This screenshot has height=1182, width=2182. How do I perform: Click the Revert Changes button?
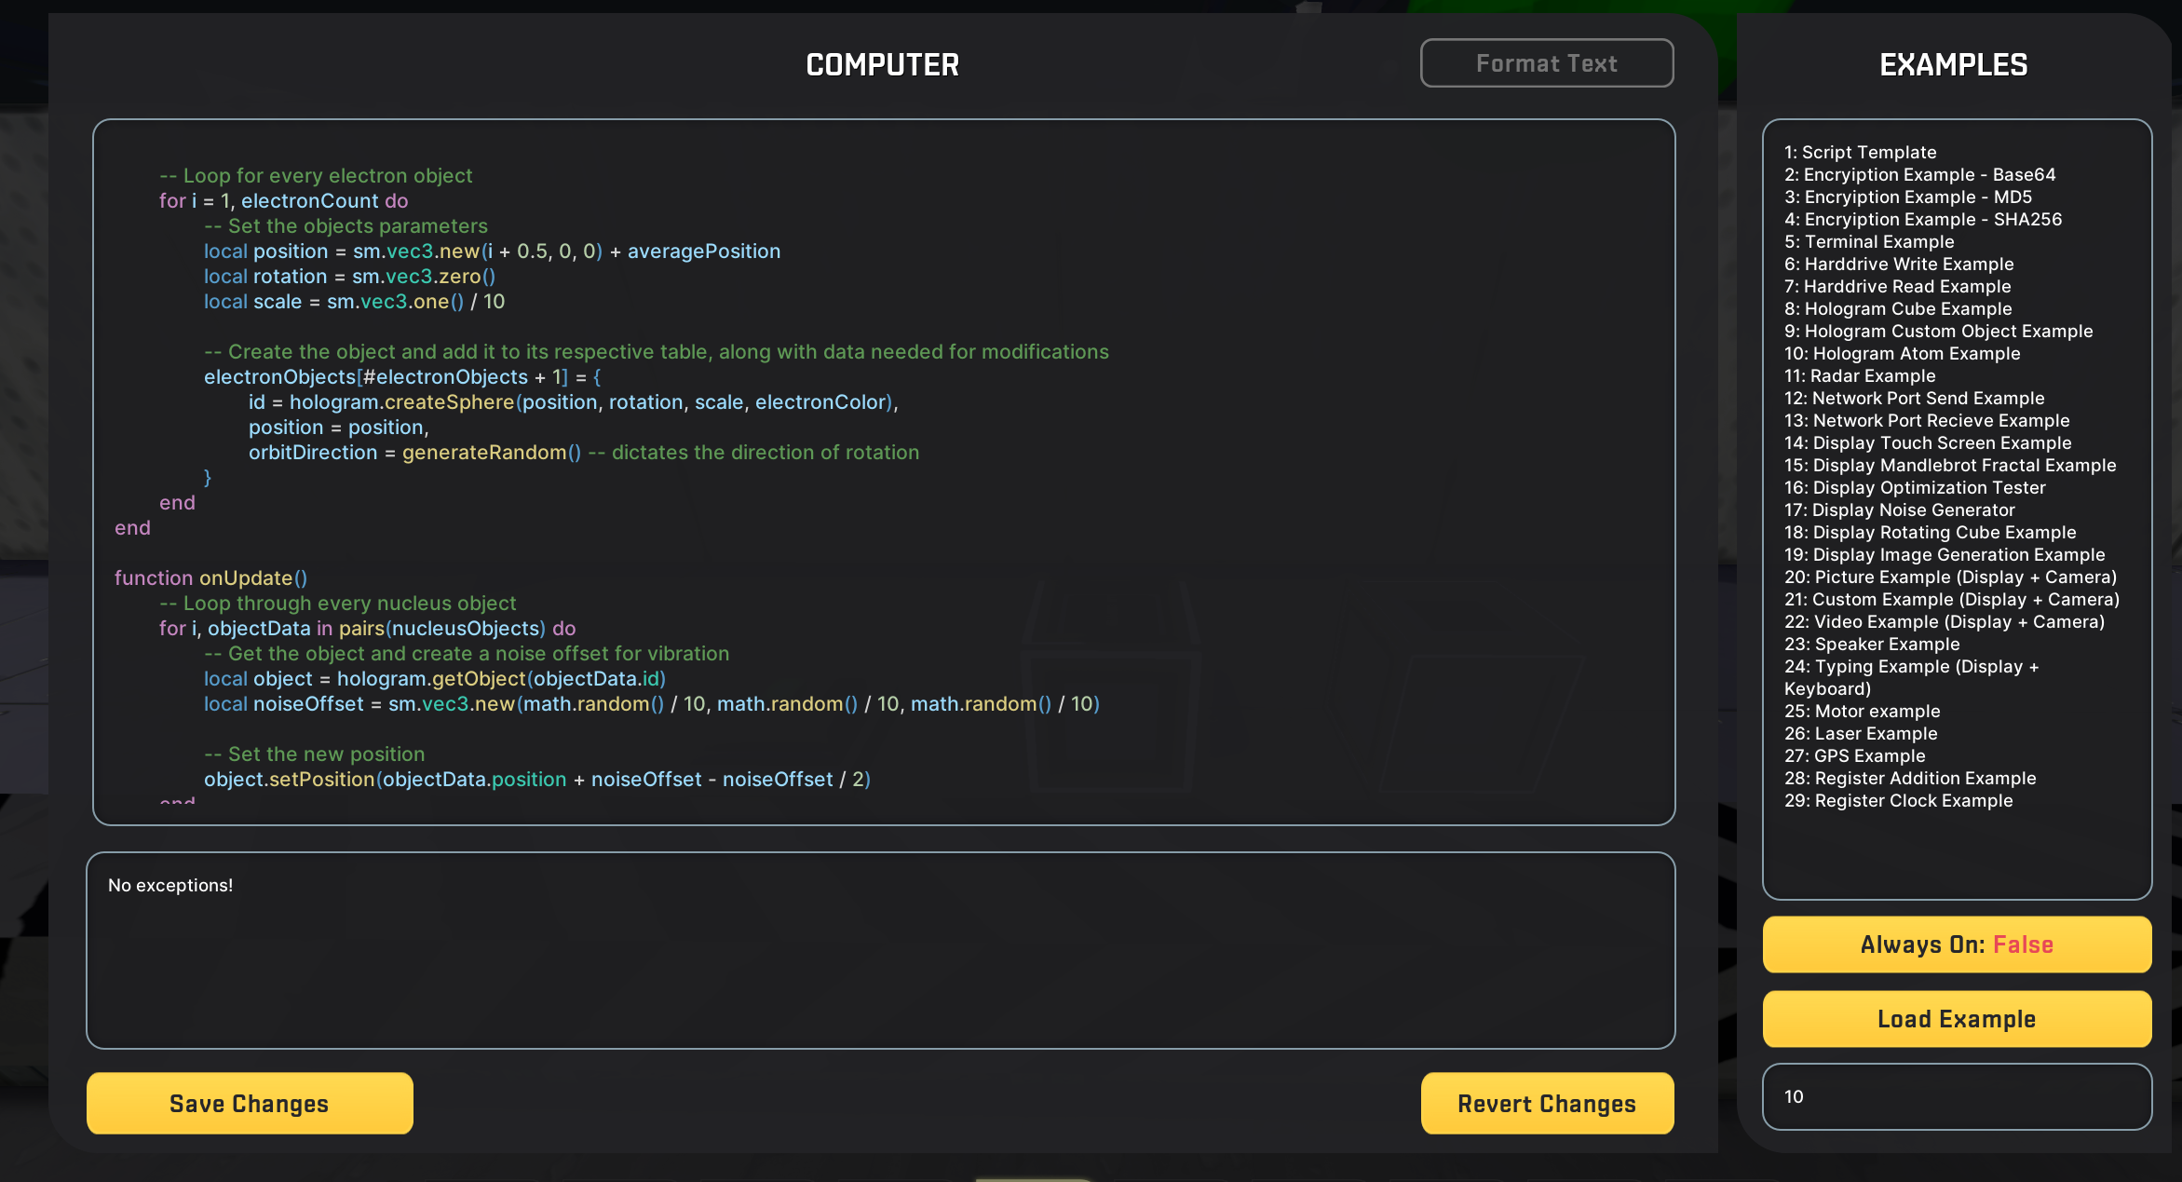1546,1102
